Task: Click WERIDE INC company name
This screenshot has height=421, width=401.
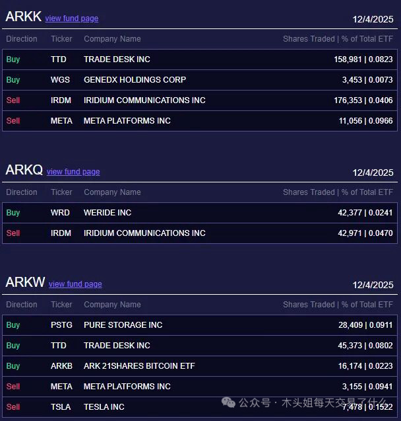Action: [x=108, y=213]
